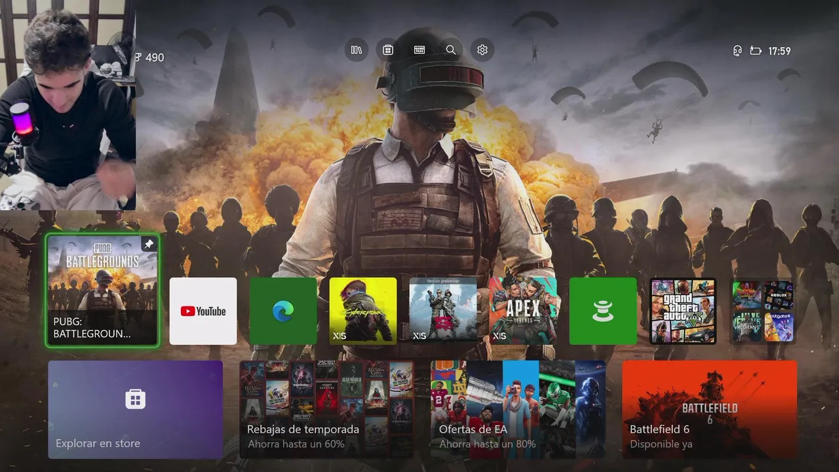Select the controller battery icon

(x=756, y=50)
